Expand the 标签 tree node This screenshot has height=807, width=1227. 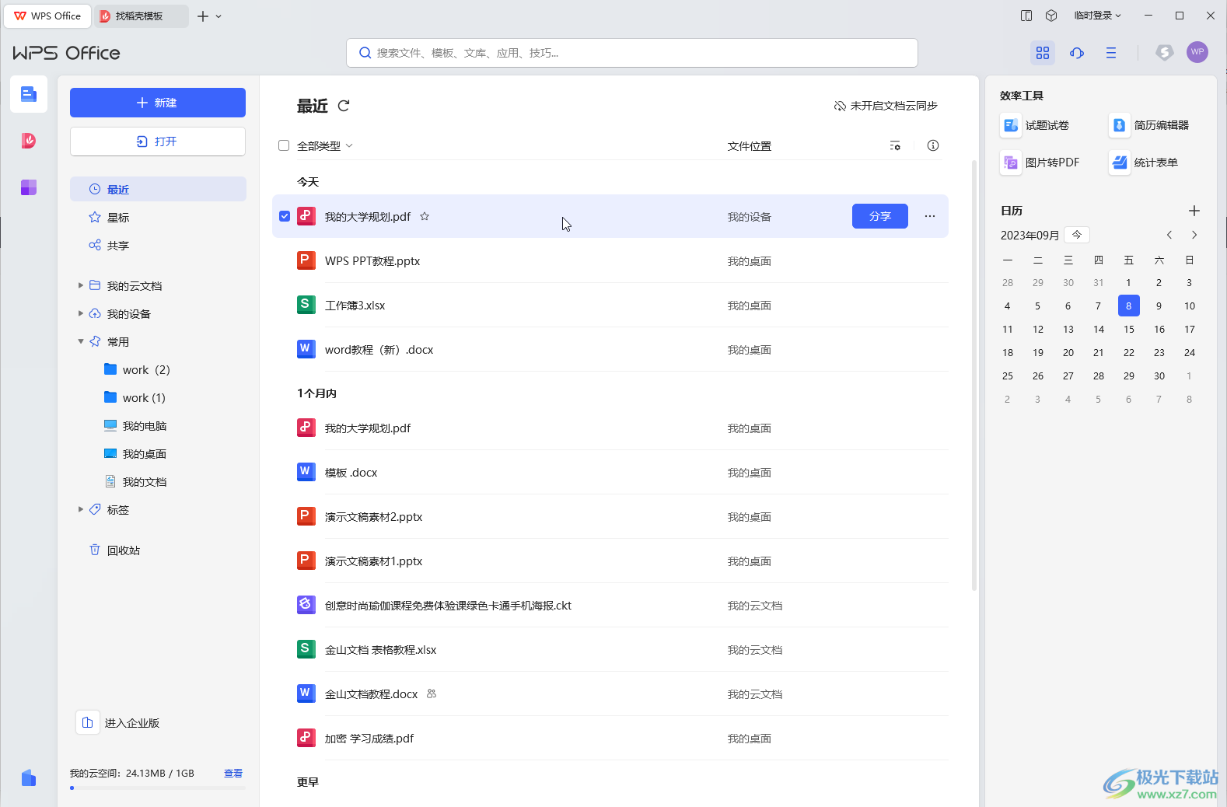pos(80,509)
